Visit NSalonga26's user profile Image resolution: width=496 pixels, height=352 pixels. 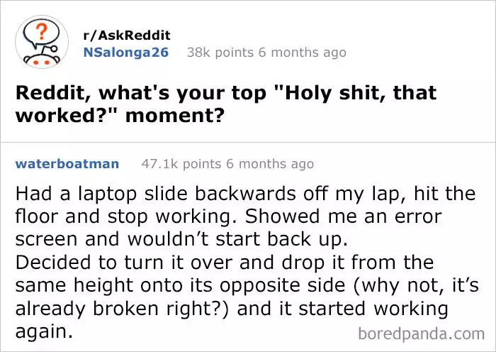(x=125, y=52)
